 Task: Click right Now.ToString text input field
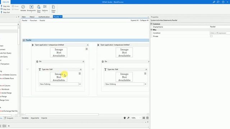coord(124,84)
